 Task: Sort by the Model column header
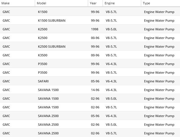42,3
